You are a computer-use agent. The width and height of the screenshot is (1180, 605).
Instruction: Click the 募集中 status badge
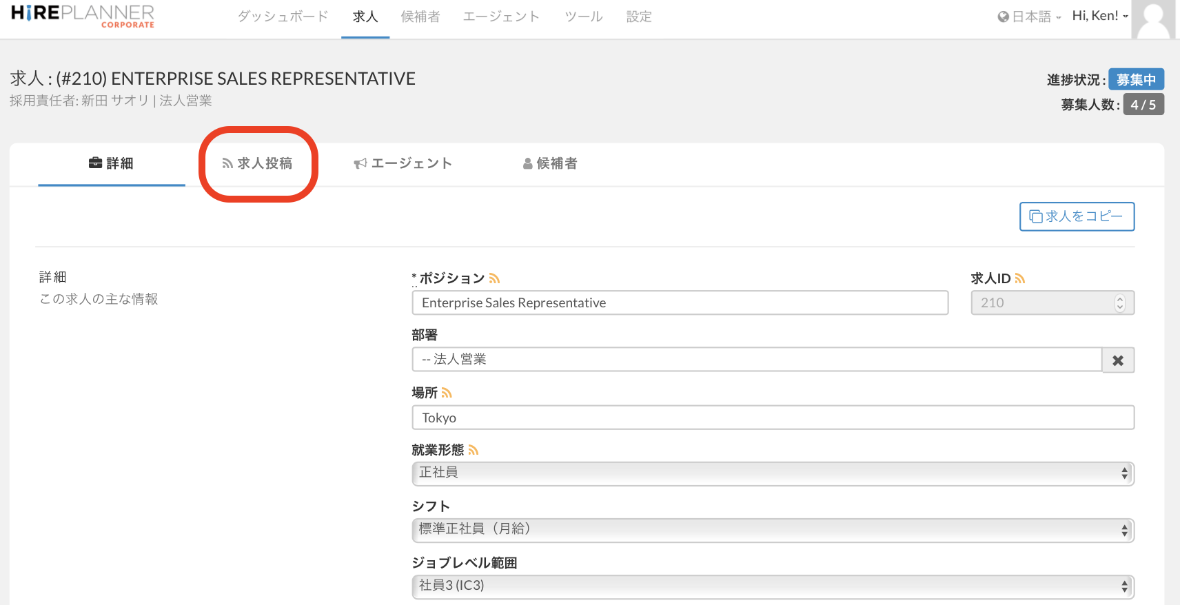(1136, 79)
